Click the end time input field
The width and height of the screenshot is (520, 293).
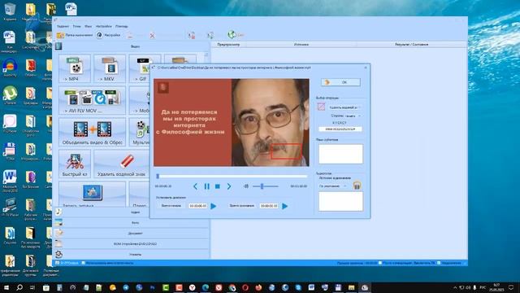pyautogui.click(x=269, y=206)
